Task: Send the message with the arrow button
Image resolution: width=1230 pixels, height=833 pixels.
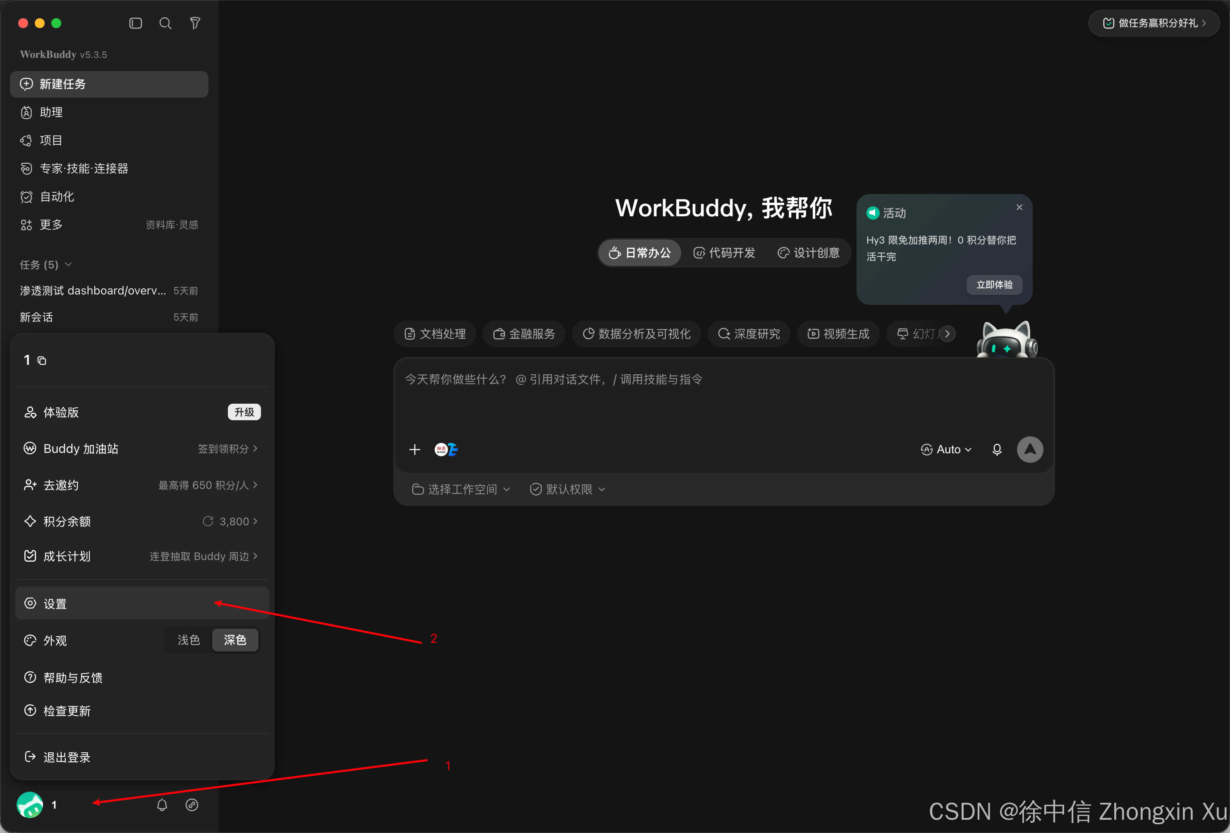Action: [1030, 450]
